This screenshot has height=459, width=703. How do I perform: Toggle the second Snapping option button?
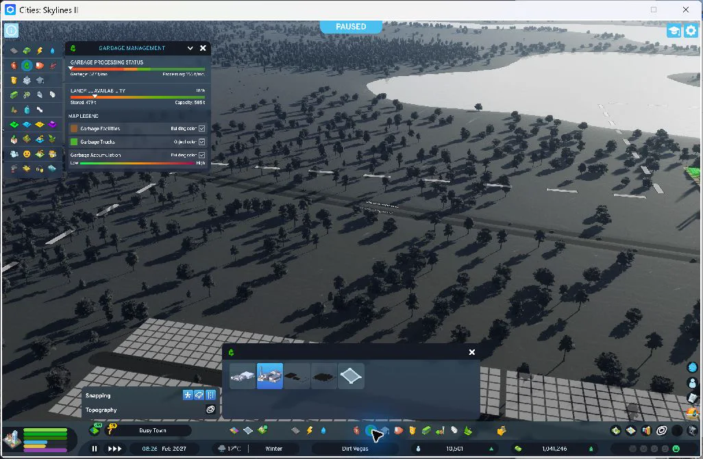199,395
